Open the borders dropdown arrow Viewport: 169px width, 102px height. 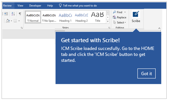coord(19,21)
